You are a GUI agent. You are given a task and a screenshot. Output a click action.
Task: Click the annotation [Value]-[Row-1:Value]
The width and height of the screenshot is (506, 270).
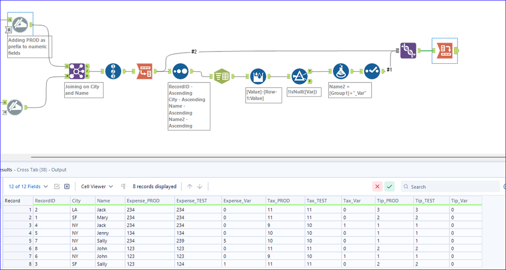pyautogui.click(x=264, y=95)
